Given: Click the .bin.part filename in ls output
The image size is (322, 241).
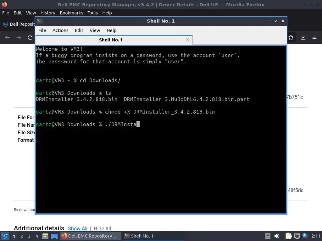Looking at the screenshot, I should 186,99.
